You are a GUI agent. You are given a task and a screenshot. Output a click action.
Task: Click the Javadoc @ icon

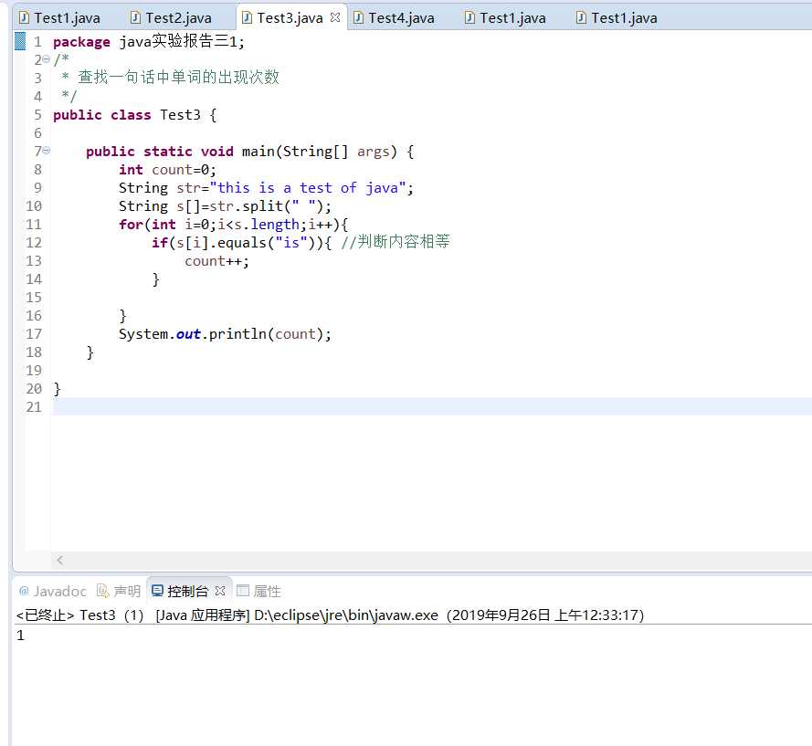point(24,591)
